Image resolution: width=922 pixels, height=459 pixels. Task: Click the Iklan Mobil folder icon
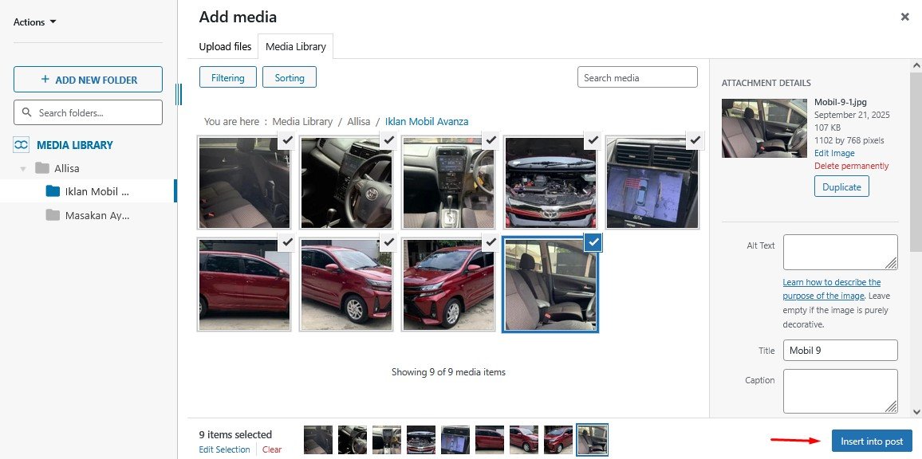pyautogui.click(x=53, y=191)
